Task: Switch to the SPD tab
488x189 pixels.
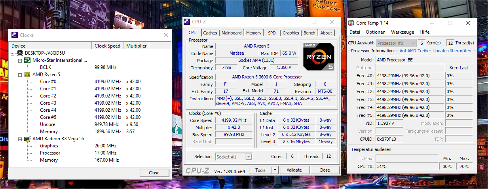Action: (x=272, y=33)
